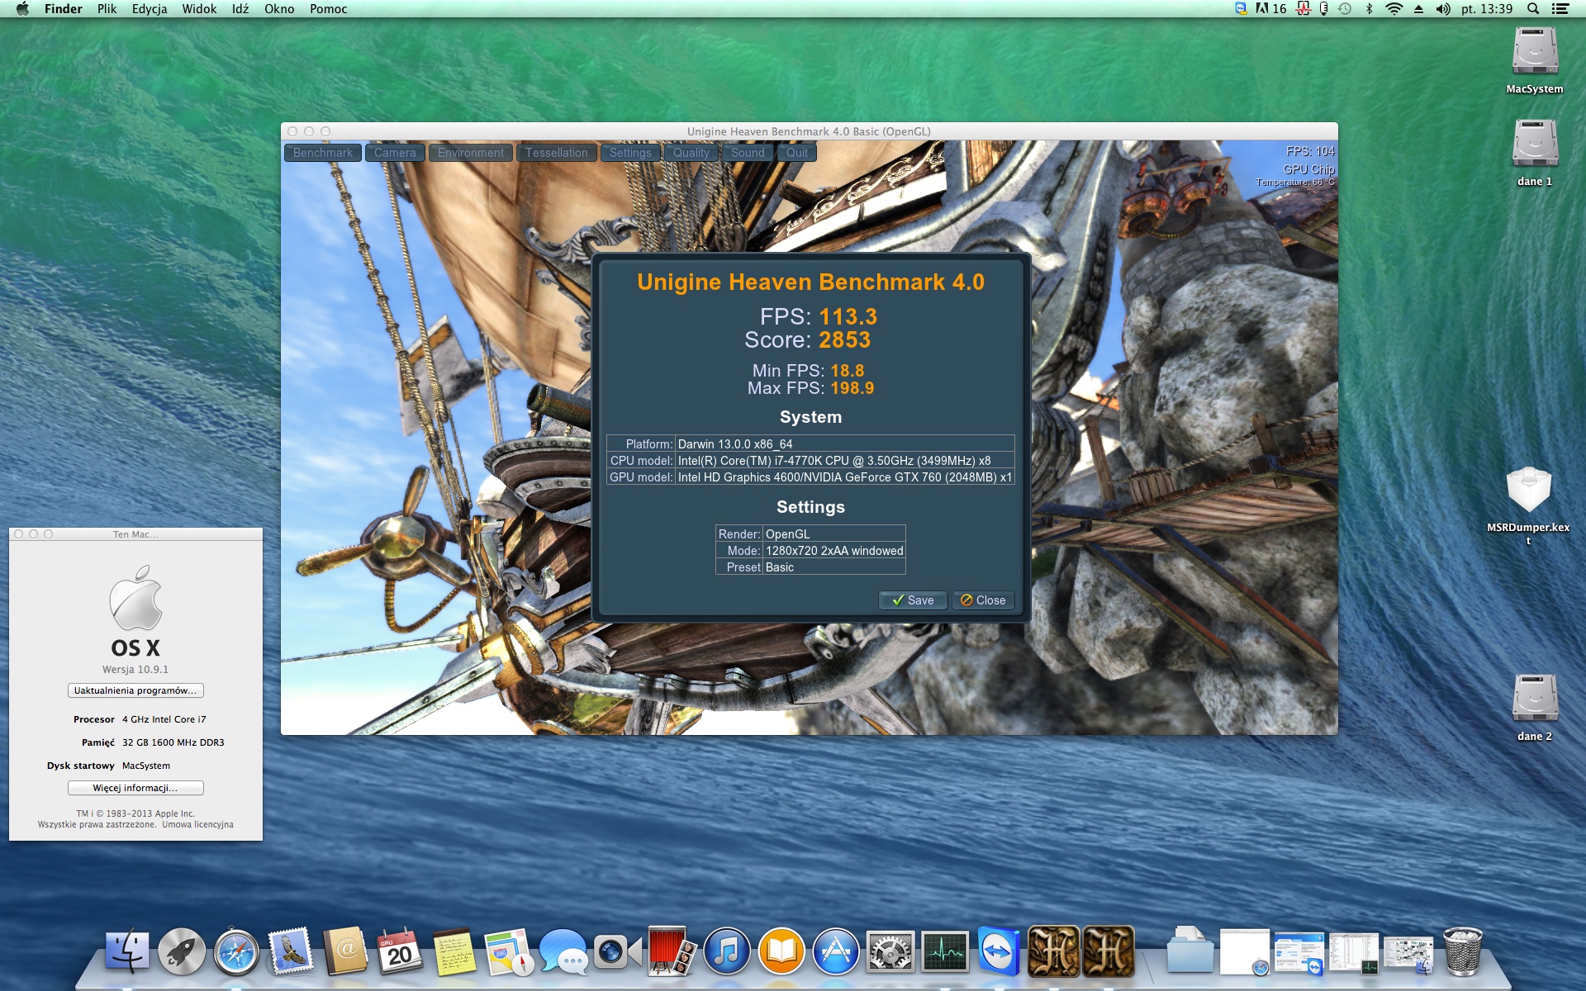Restore minimized Safari window from Dock

[x=1245, y=951]
